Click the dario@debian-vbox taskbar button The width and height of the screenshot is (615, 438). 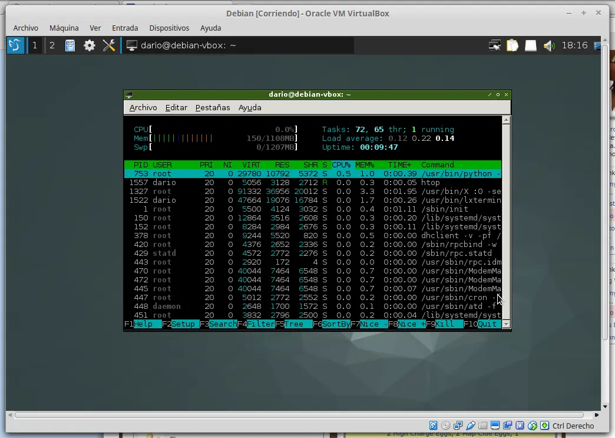click(237, 45)
